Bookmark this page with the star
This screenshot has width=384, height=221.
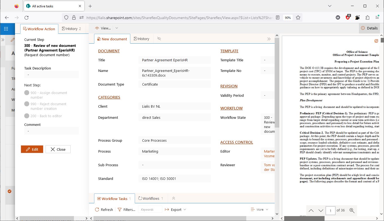pos(298,17)
